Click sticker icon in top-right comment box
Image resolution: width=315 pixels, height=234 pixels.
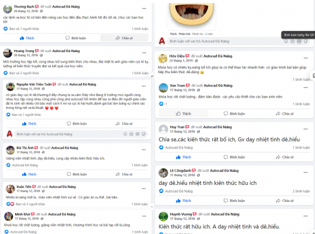point(306,42)
